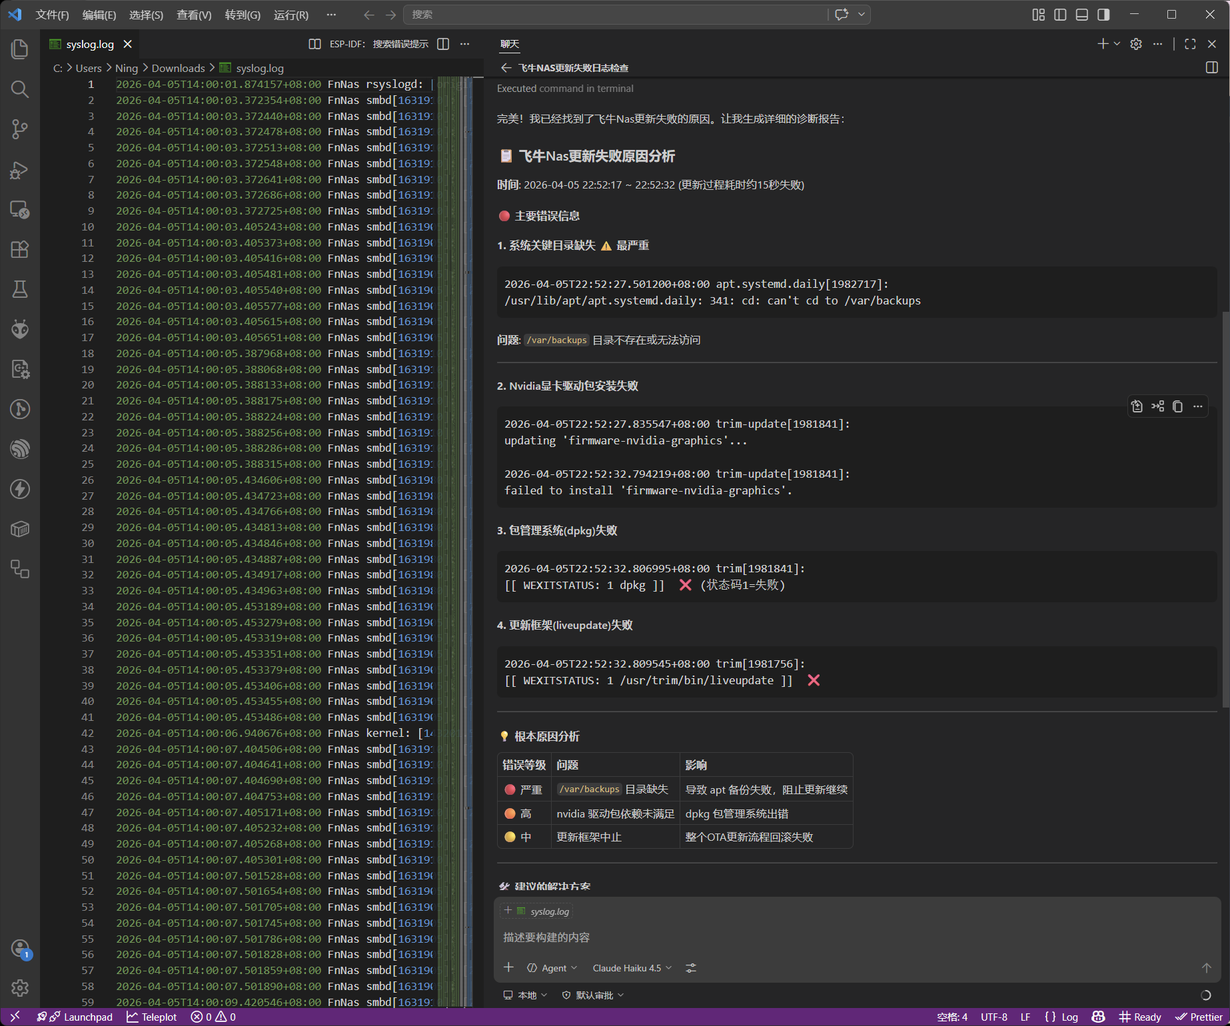1230x1026 pixels.
Task: Open the 文件(F) menu
Action: pyautogui.click(x=52, y=15)
